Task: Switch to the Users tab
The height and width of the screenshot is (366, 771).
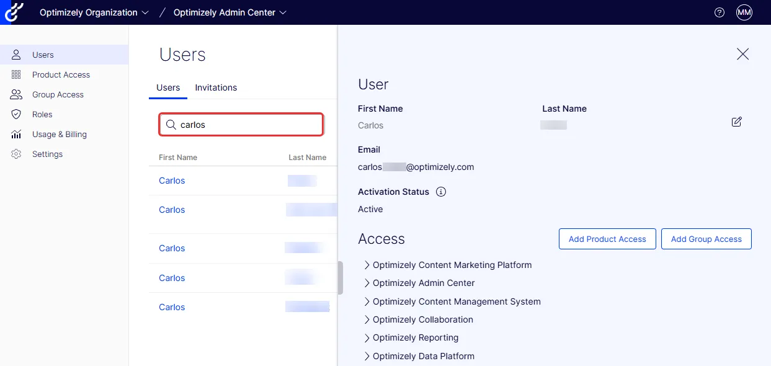Action: (168, 88)
